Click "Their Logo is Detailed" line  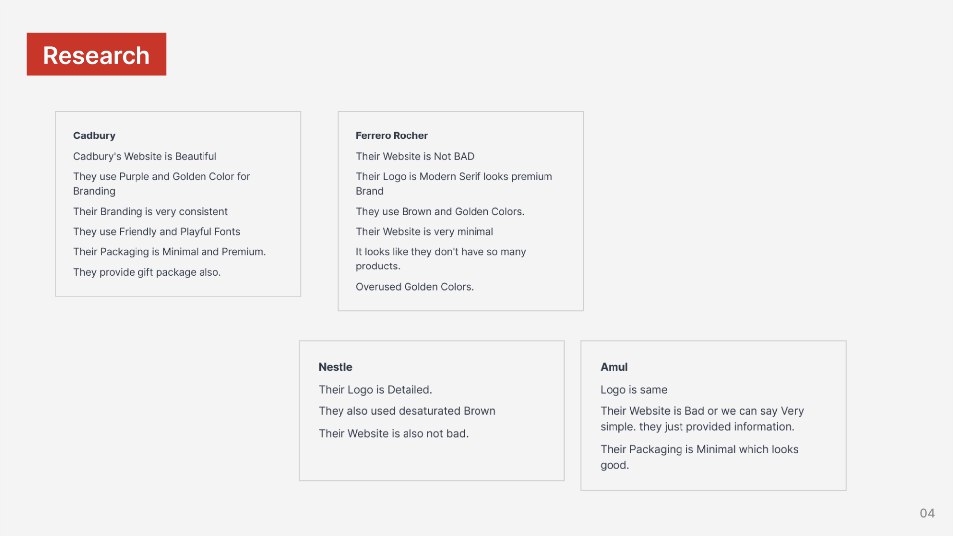coord(375,390)
